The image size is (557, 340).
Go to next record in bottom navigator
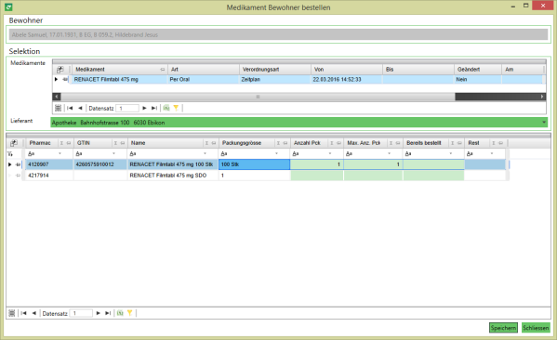tap(98, 313)
